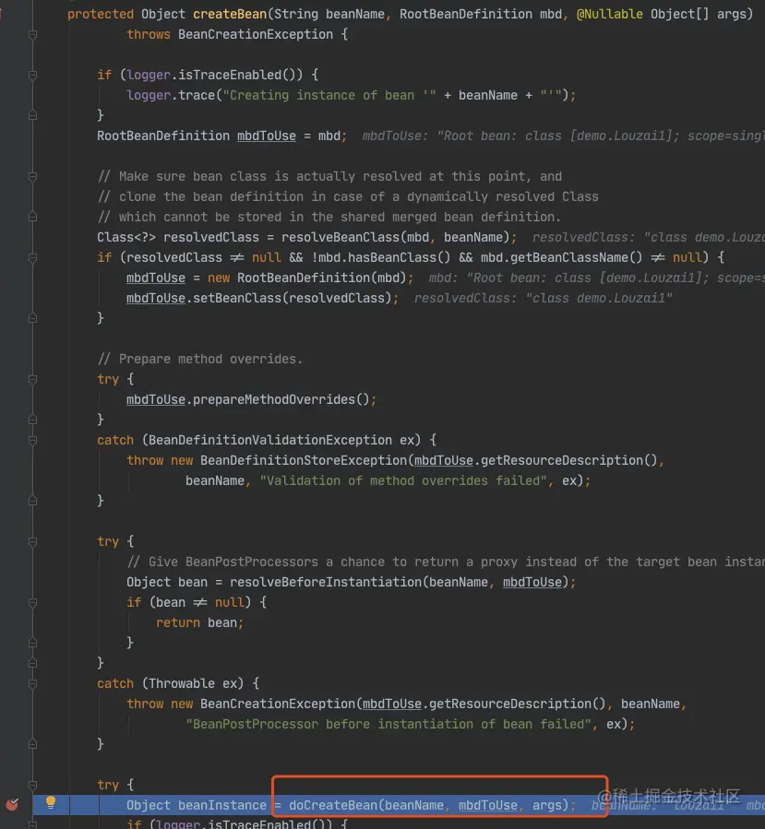This screenshot has height=829, width=765.
Task: Open the lightbulb intention actions
Action: [51, 802]
